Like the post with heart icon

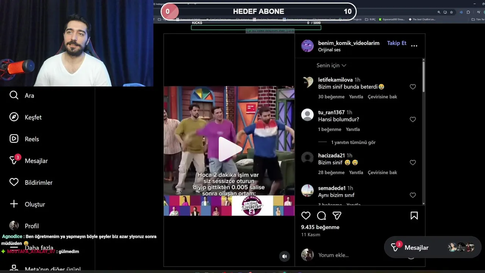pos(306,216)
